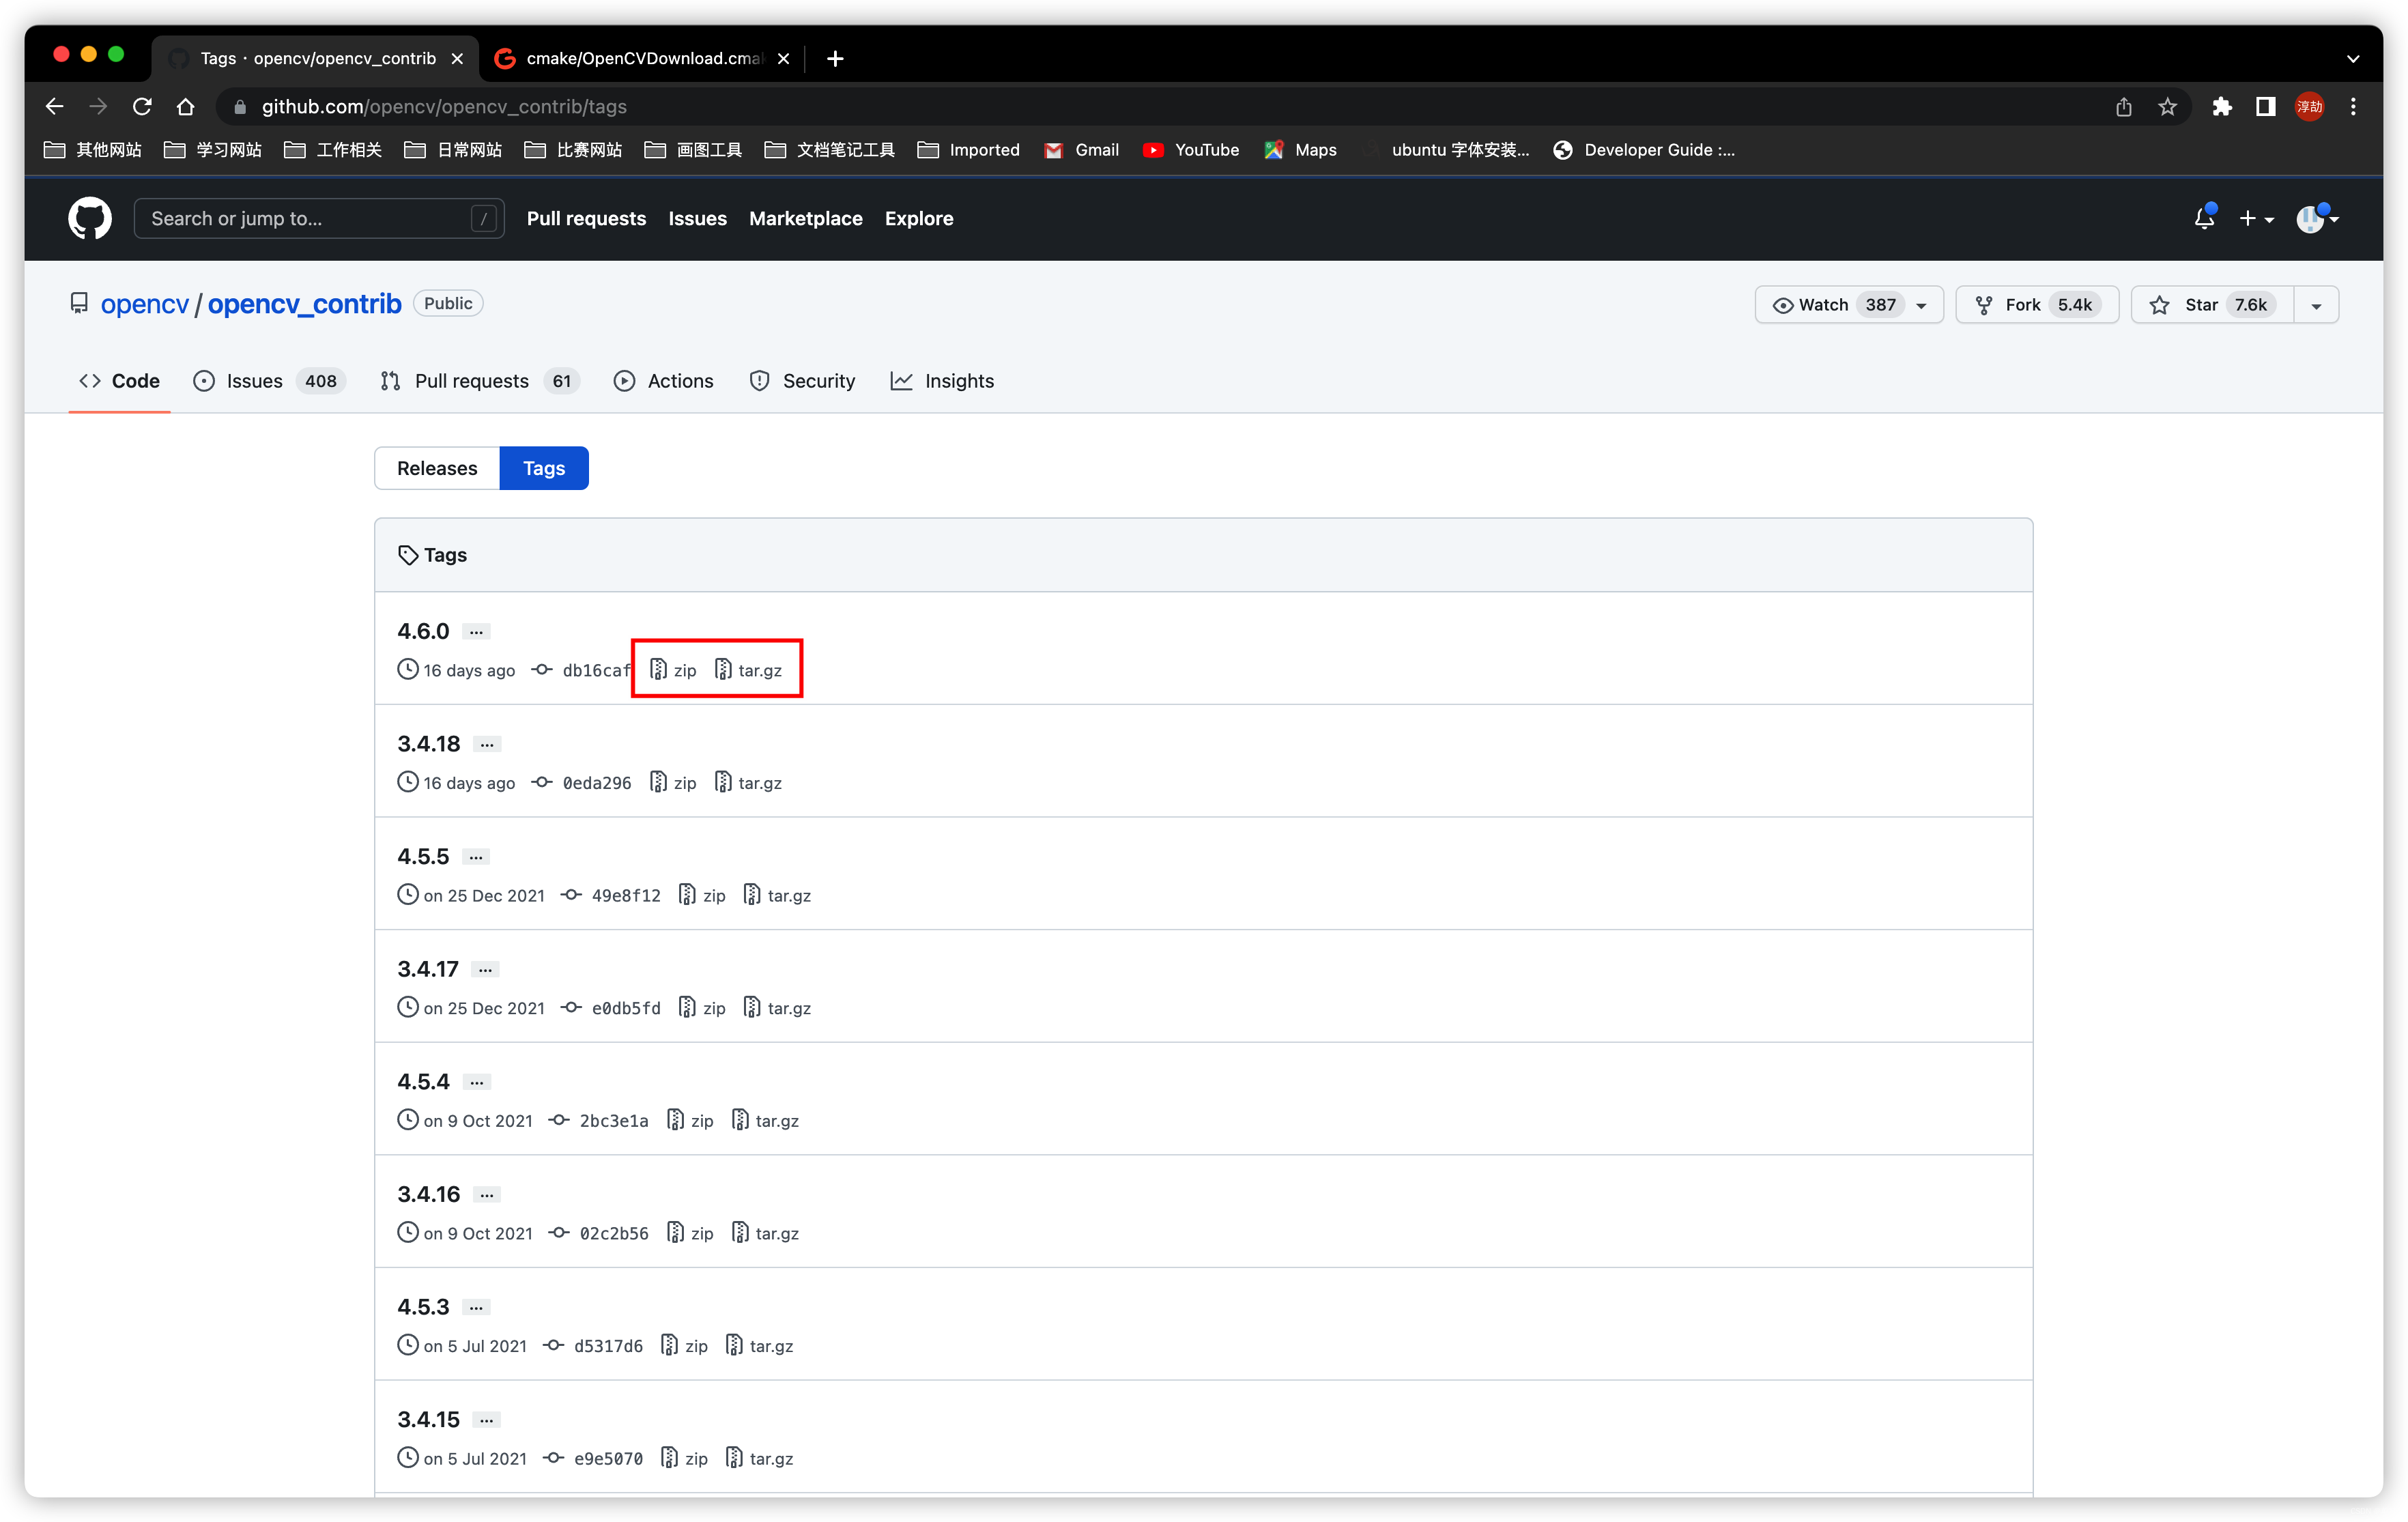Toggle the browser side panel icon
Screen dimensions: 2408x1522
click(x=2265, y=106)
